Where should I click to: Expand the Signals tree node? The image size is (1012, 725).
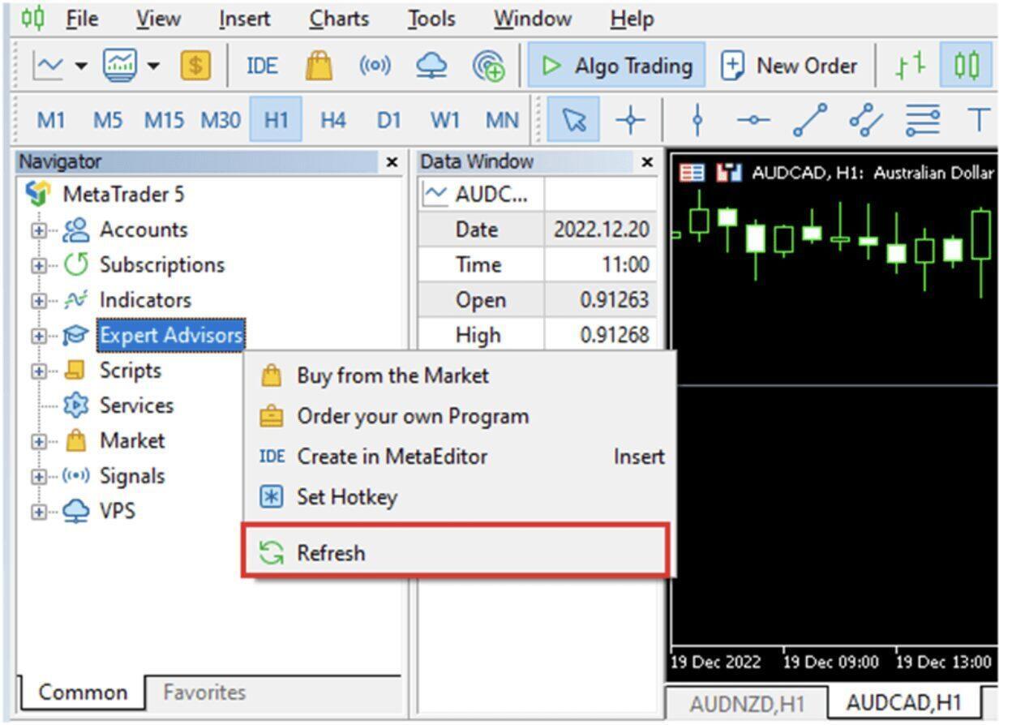[x=38, y=477]
